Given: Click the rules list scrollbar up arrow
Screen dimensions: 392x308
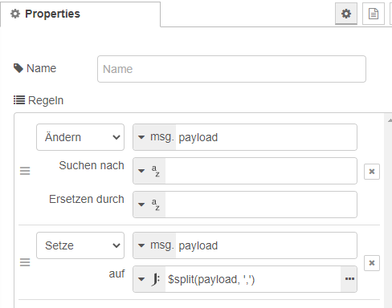Looking at the screenshot, I should (390, 120).
